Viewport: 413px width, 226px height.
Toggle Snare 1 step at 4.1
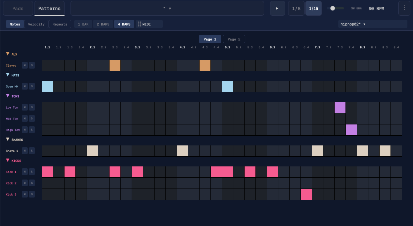[183, 151]
